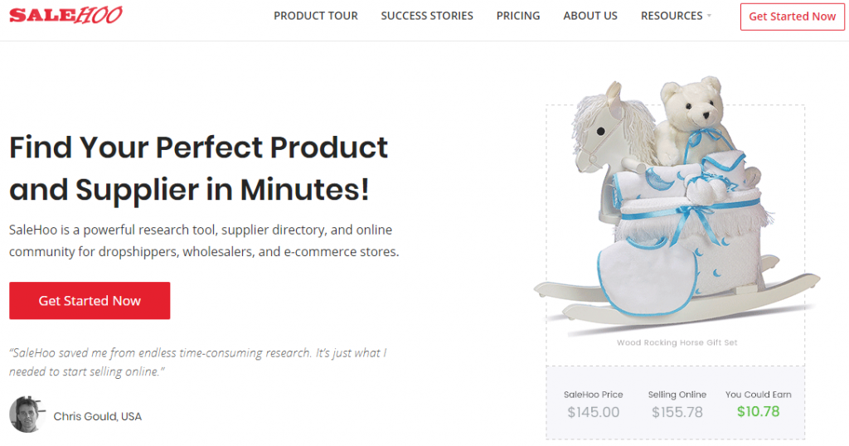Open the Pricing page
849x446 pixels.
[x=518, y=16]
